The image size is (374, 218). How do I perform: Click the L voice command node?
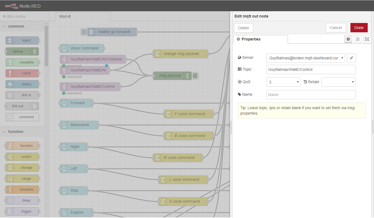[183, 179]
